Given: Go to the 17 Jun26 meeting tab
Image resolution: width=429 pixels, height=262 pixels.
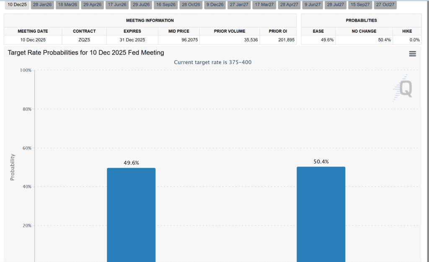Looking at the screenshot, I should tap(117, 5).
